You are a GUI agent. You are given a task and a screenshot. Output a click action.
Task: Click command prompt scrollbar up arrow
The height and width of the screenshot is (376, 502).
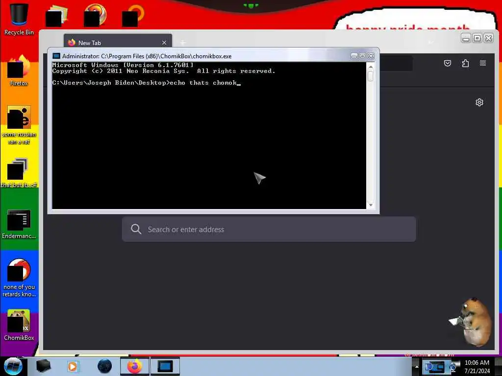coord(371,67)
